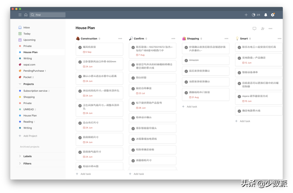
Task: Open the Today calendar icon in sidebar
Action: click(20, 34)
